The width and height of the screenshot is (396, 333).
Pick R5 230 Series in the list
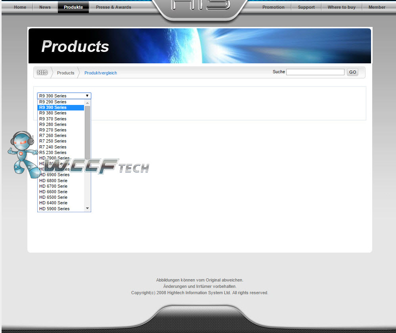61,152
